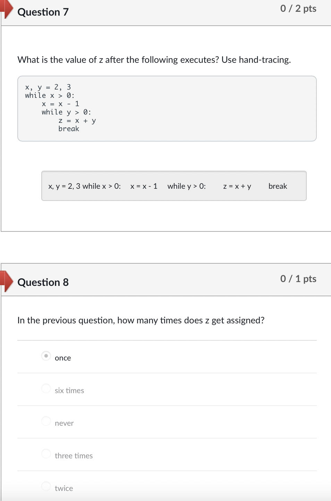Click the question prompt about value of z
Viewport: 331px width, 501px height.
154,60
